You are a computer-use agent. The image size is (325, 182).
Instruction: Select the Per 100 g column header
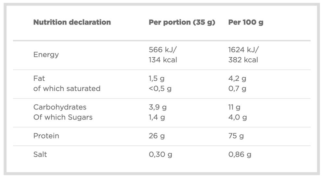coord(246,22)
